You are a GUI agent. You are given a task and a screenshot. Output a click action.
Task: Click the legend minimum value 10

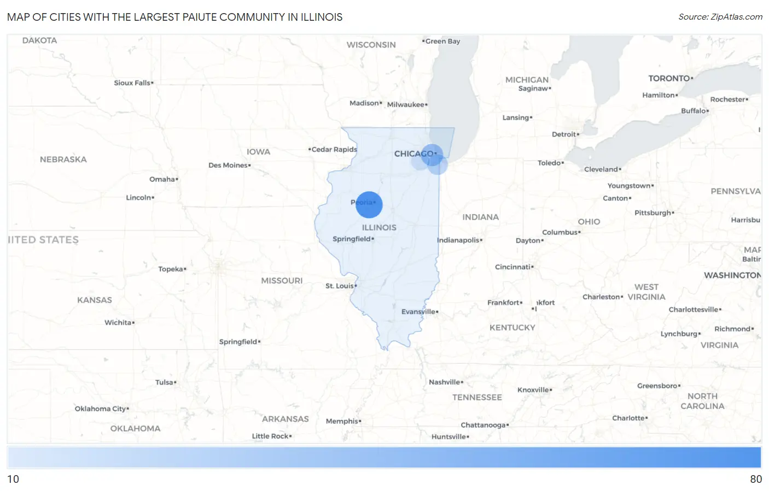click(13, 479)
